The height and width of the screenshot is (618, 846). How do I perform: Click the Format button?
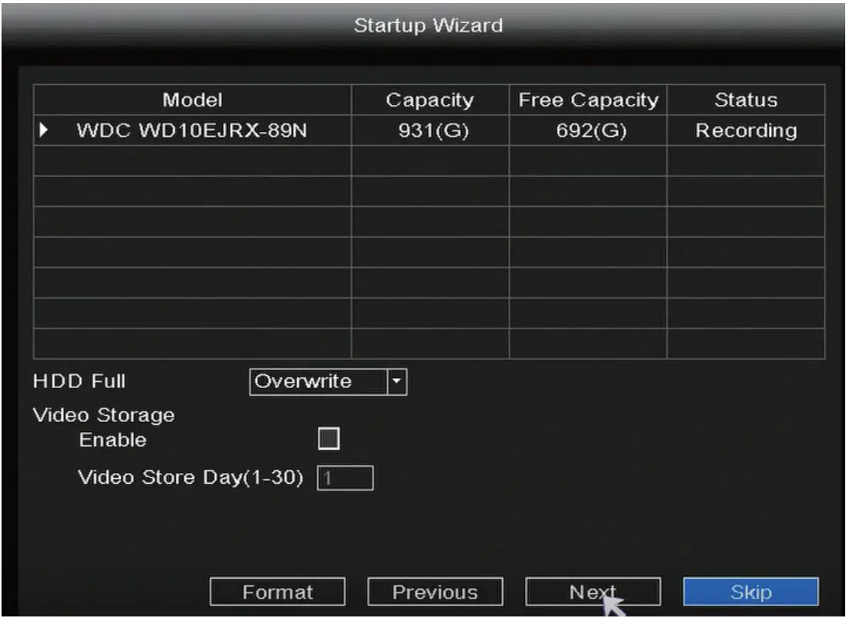click(278, 592)
